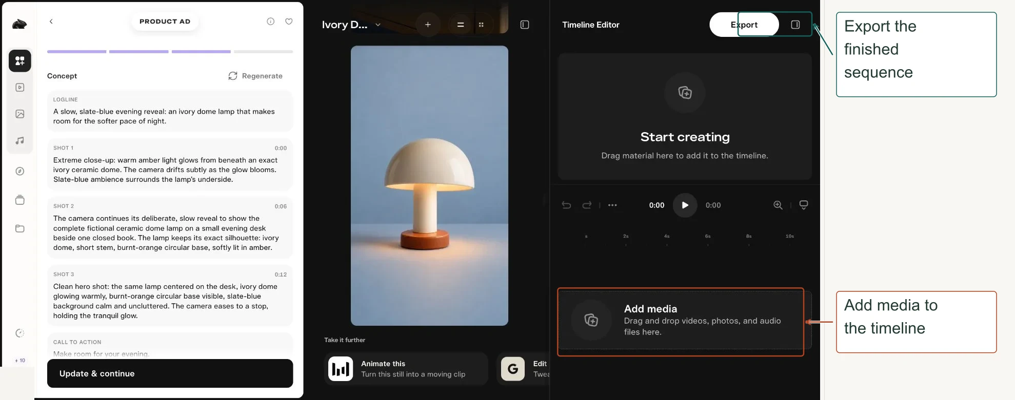
Task: Click the comment/monitor icon beside zoom
Action: pos(804,205)
